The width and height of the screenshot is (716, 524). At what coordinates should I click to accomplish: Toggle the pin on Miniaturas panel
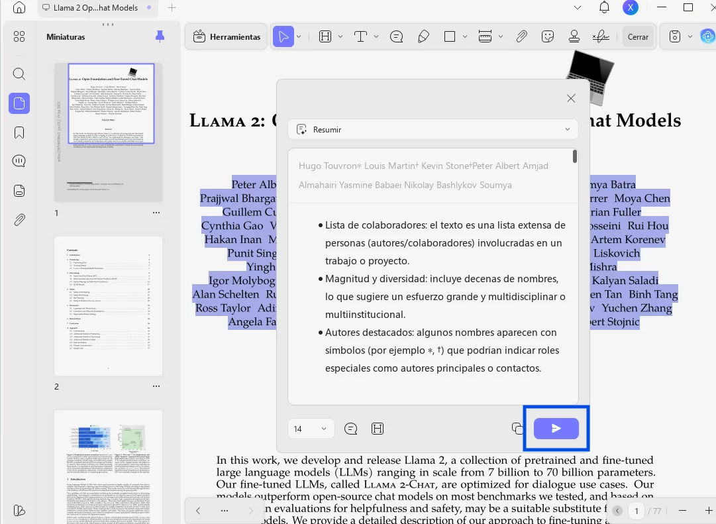click(160, 36)
